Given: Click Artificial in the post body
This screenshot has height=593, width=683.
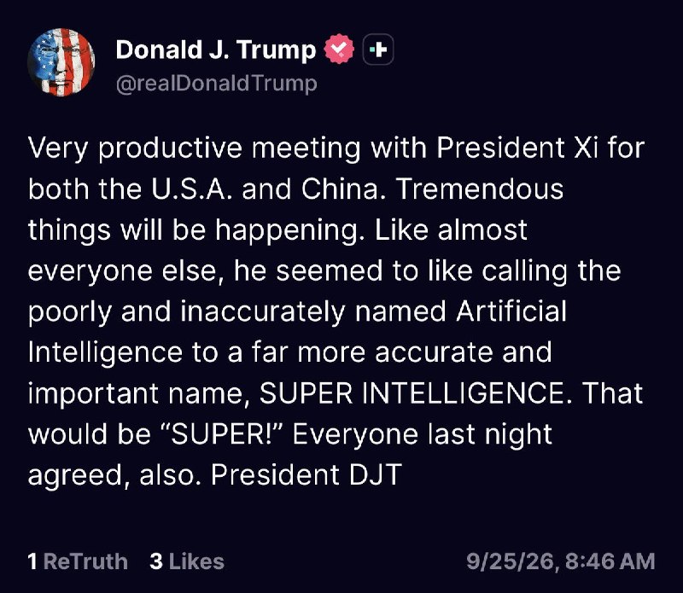Looking at the screenshot, I should (511, 311).
